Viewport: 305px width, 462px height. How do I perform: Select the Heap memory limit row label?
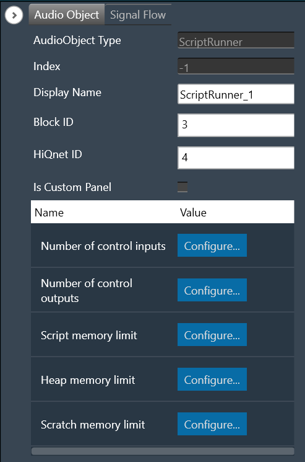[x=88, y=380]
